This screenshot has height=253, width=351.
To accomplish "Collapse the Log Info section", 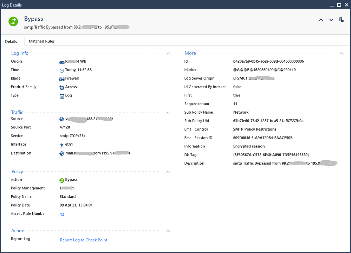I will 168,53.
